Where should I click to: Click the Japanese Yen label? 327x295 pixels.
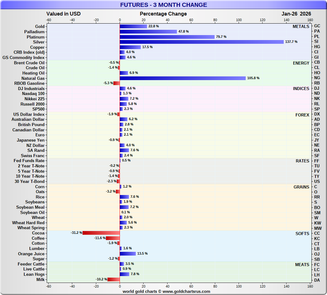(x=31, y=140)
